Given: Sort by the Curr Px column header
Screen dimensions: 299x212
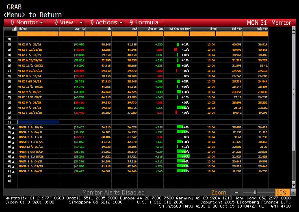Looking at the screenshot, I should [72, 29].
